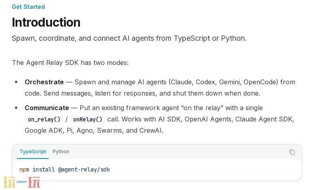Click the on_relay() inline code

pos(44,119)
